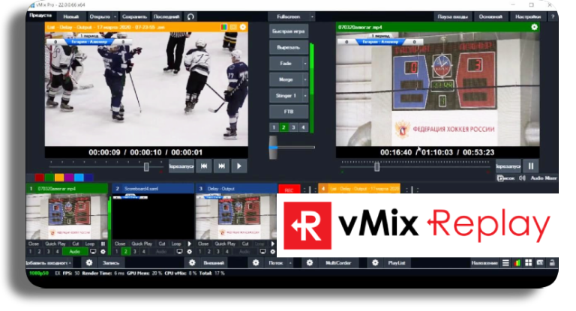
Task: Open output window gear settings
Action: [x=534, y=27]
